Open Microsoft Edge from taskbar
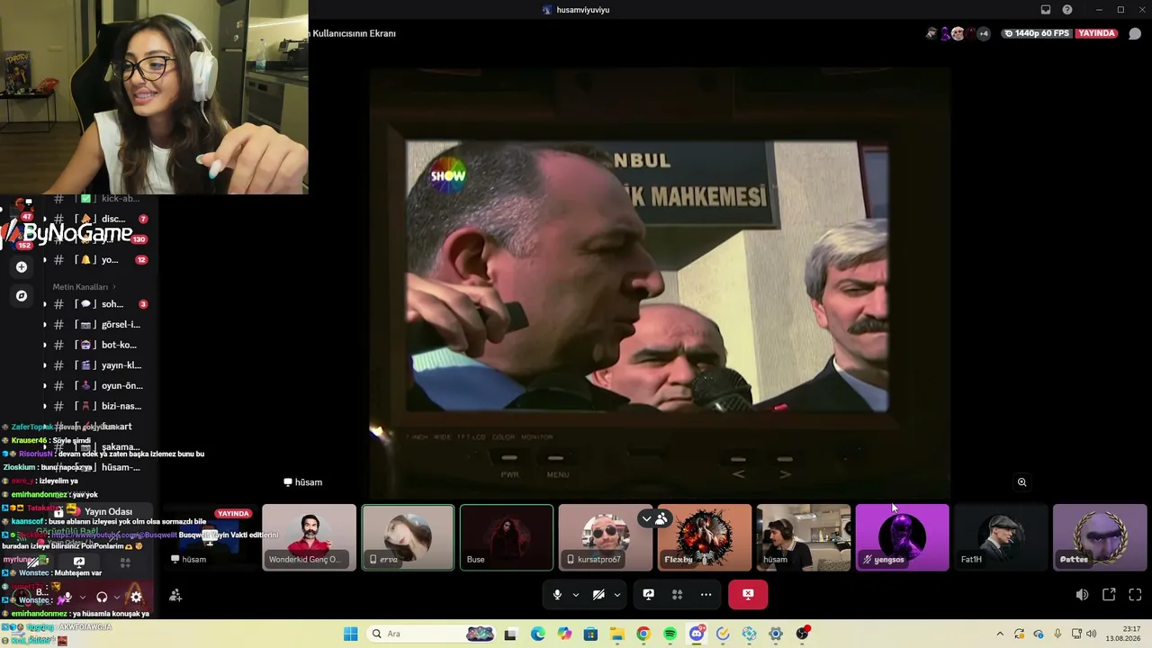 (537, 634)
